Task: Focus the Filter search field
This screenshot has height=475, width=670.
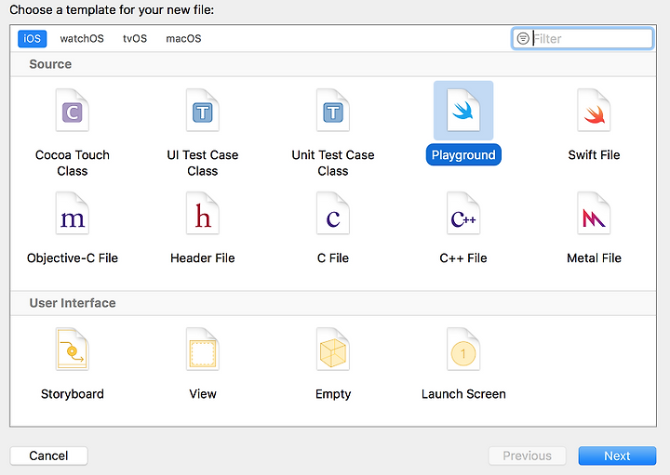Action: (583, 38)
